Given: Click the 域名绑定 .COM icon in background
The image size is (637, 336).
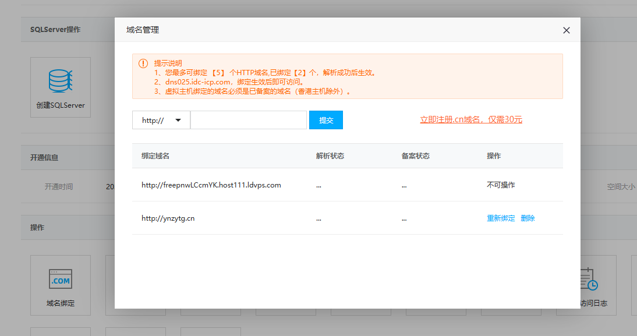Looking at the screenshot, I should point(61,279).
